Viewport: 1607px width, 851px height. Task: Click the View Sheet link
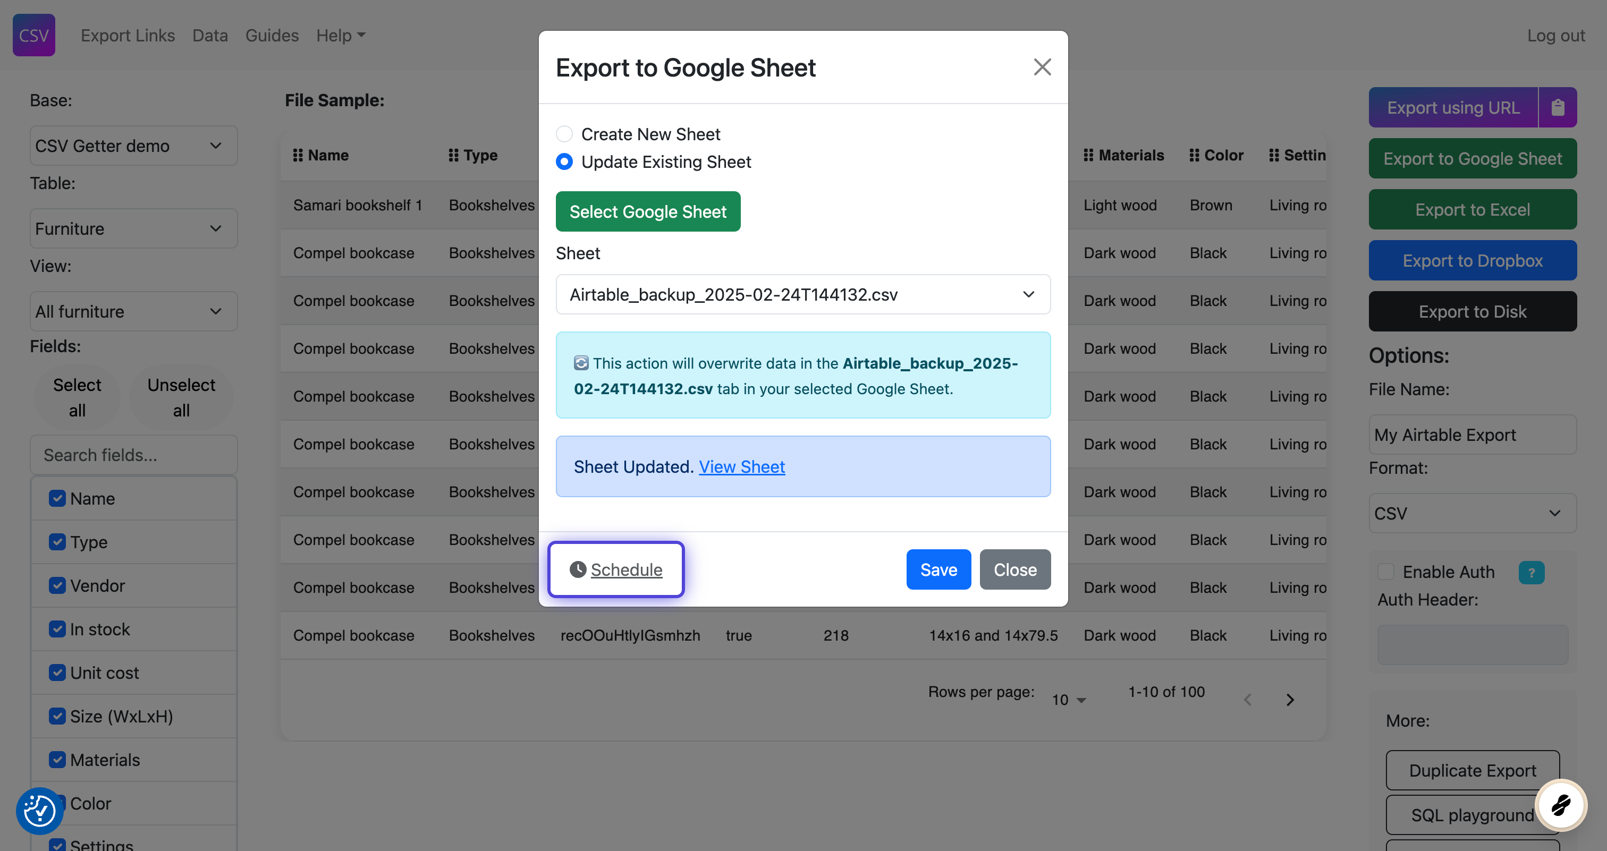[x=741, y=466]
